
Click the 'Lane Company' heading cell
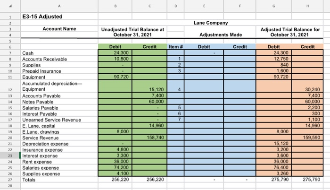[211, 23]
